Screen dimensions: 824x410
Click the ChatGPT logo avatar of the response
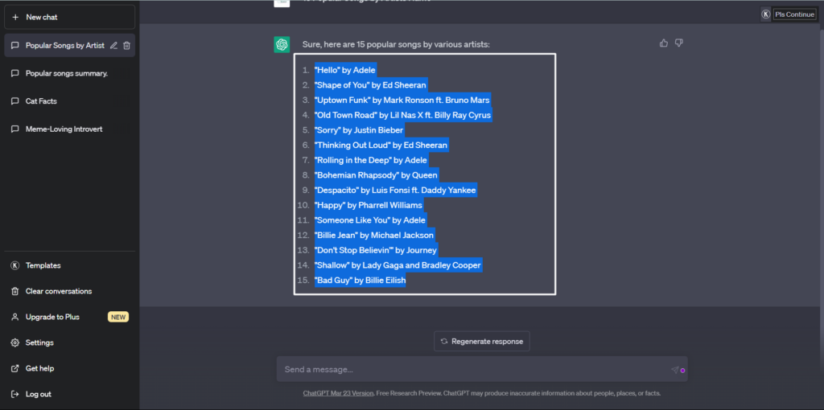(282, 45)
